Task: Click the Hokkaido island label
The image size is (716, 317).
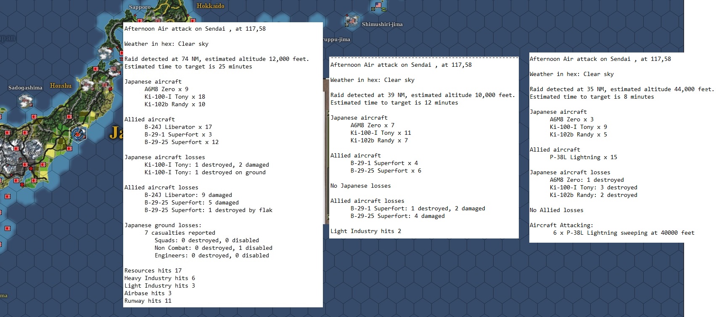Action: [210, 6]
